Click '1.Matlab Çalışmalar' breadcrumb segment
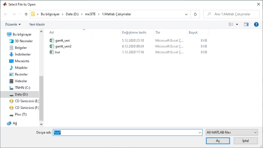The width and height of the screenshot is (263, 148). coord(116,14)
